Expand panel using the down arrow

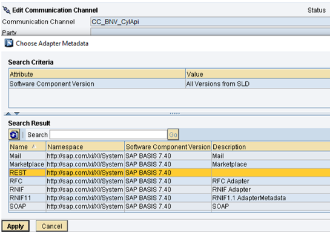click(x=17, y=114)
